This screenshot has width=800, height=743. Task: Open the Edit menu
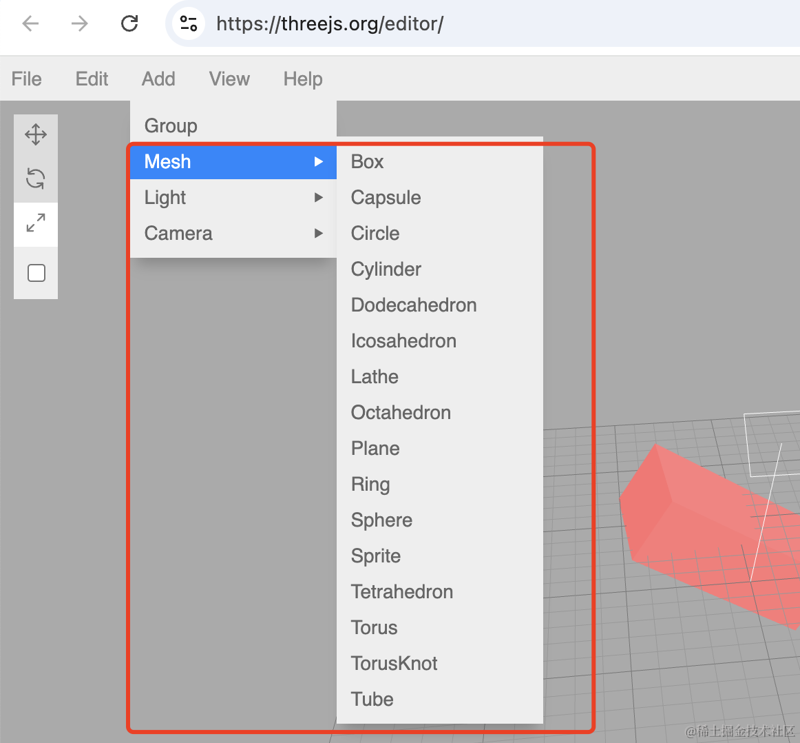click(92, 79)
